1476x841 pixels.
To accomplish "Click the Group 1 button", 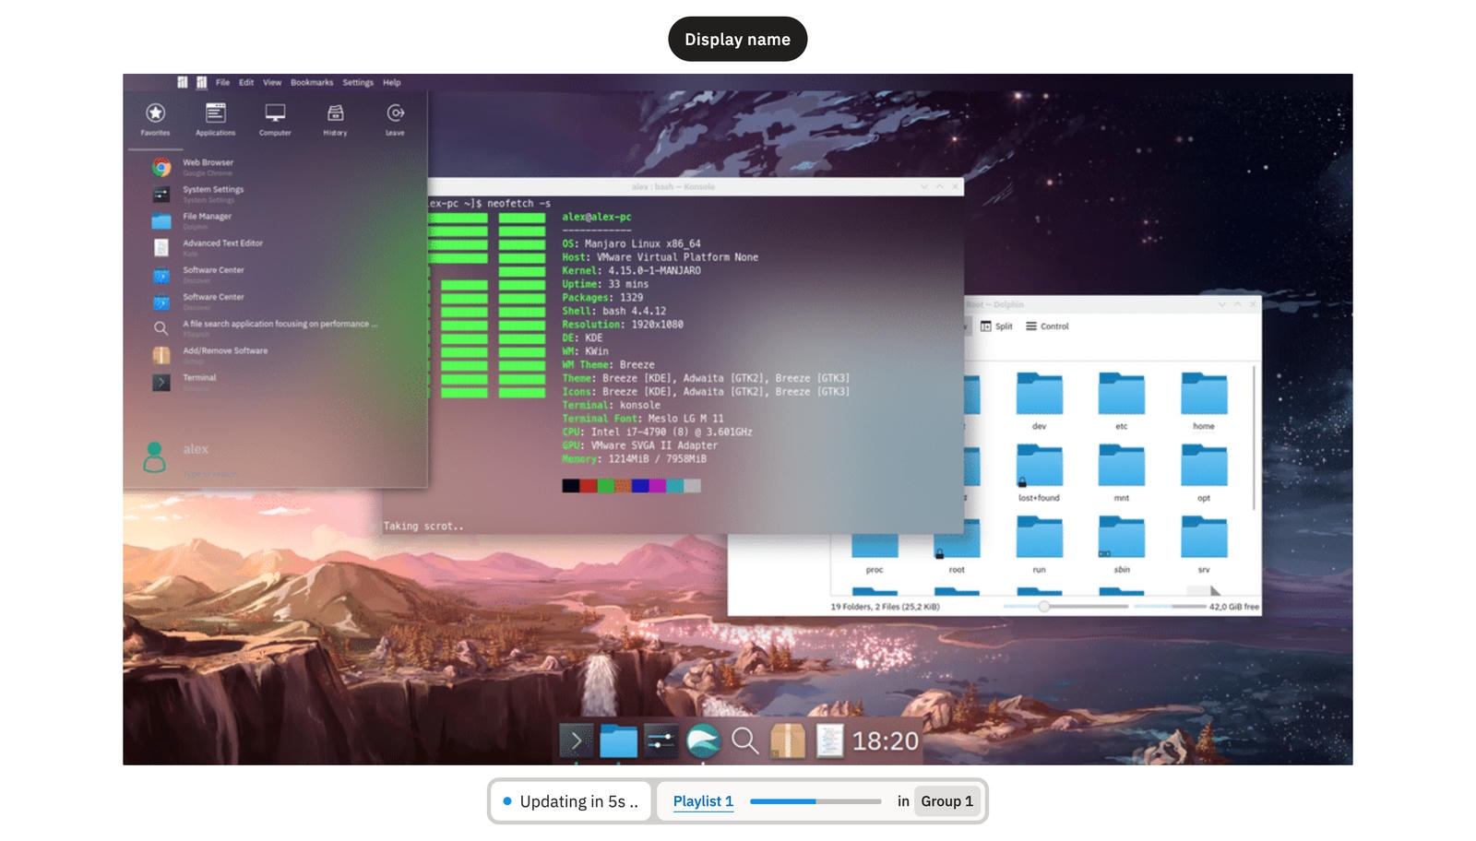I will coord(946,801).
